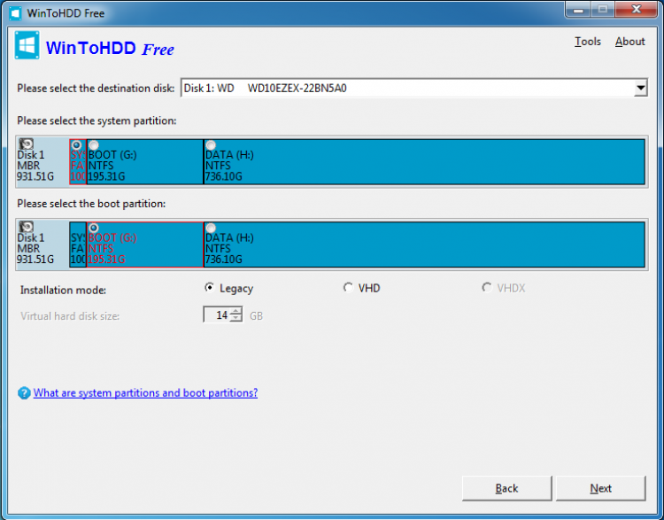
Task: Click the 'WinToHDD Free' heading text
Action: [110, 49]
